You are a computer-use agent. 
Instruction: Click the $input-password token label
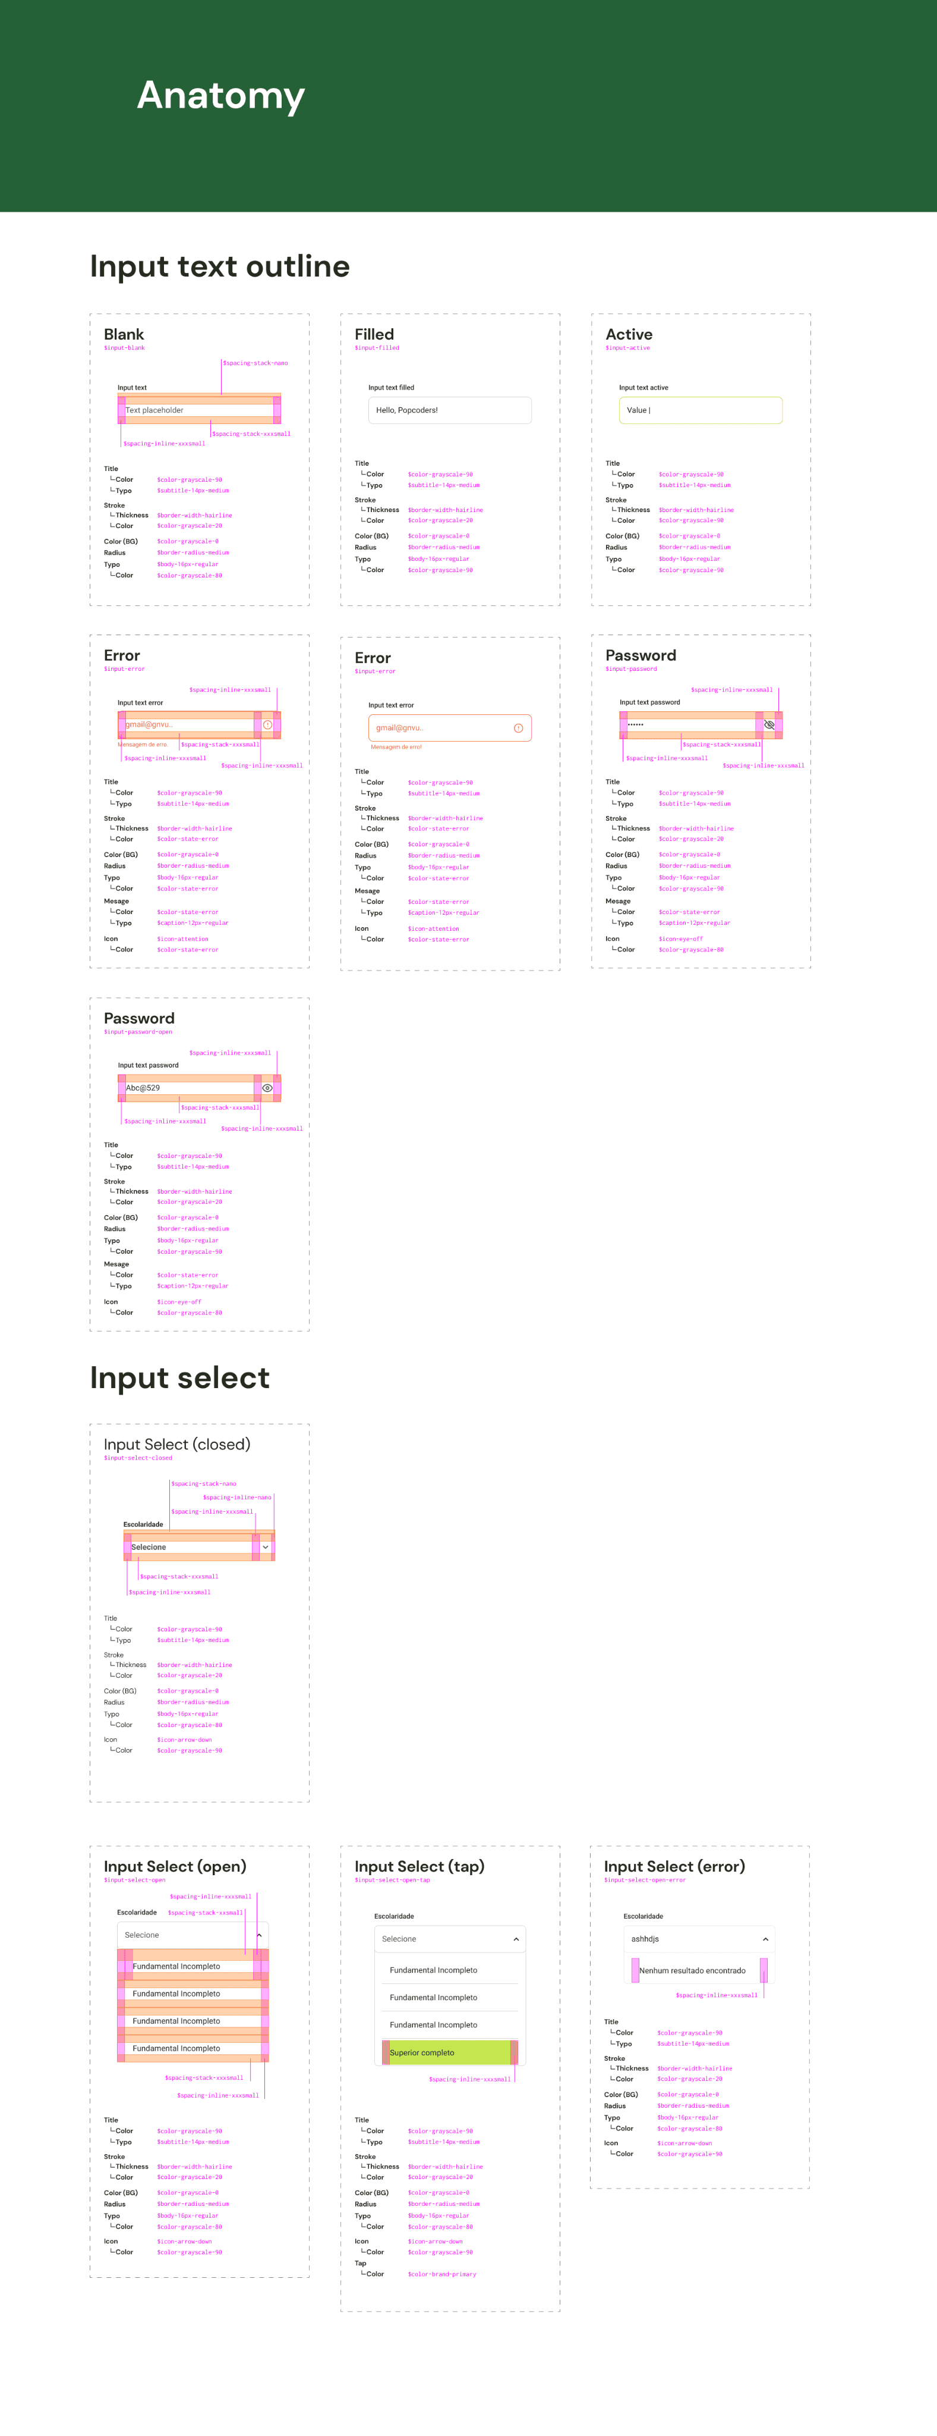(x=631, y=668)
